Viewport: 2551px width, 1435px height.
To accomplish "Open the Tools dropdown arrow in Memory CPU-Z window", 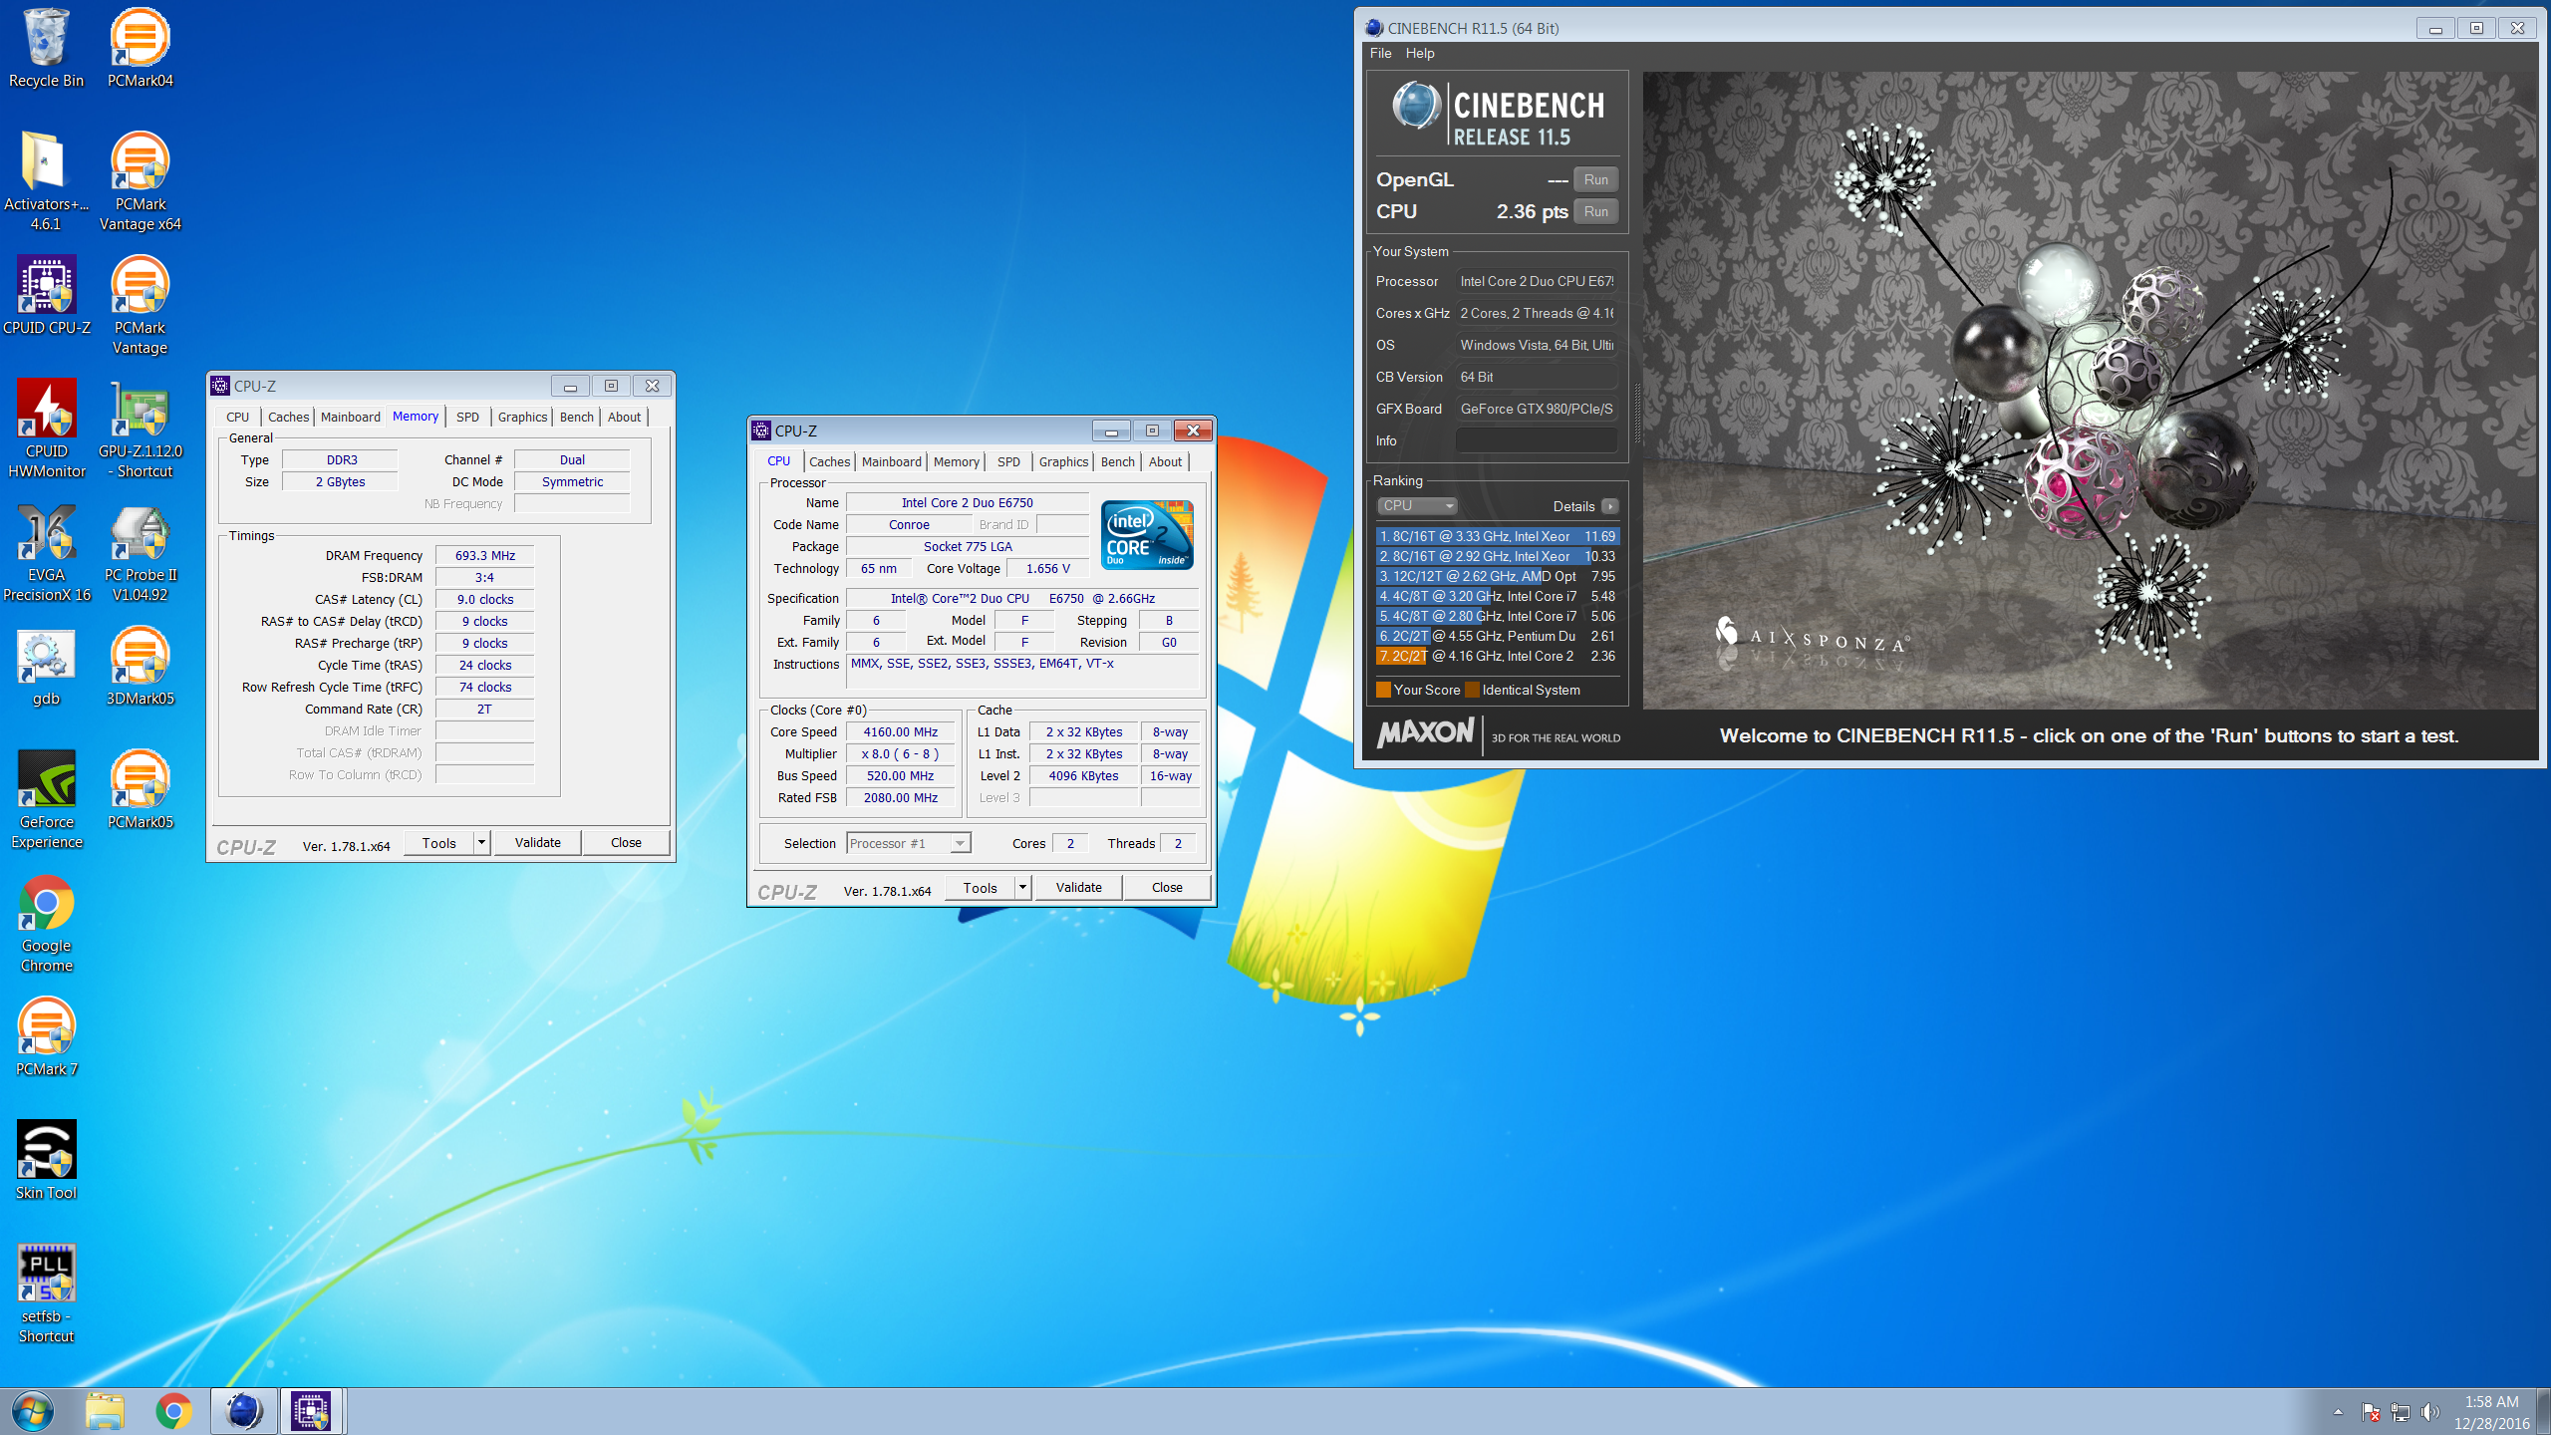I will point(482,842).
